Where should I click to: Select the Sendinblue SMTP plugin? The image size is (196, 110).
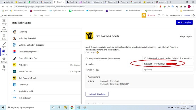click(x=46, y=91)
